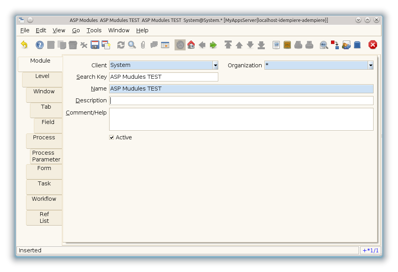The height and width of the screenshot is (272, 398).
Task: Exit window using the red X icon
Action: click(x=372, y=45)
